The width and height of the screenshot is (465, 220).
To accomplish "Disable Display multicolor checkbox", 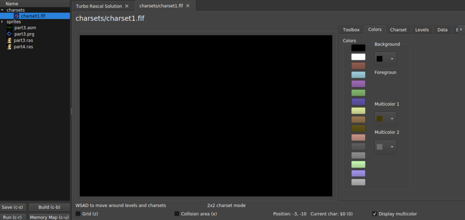I will pos(375,214).
